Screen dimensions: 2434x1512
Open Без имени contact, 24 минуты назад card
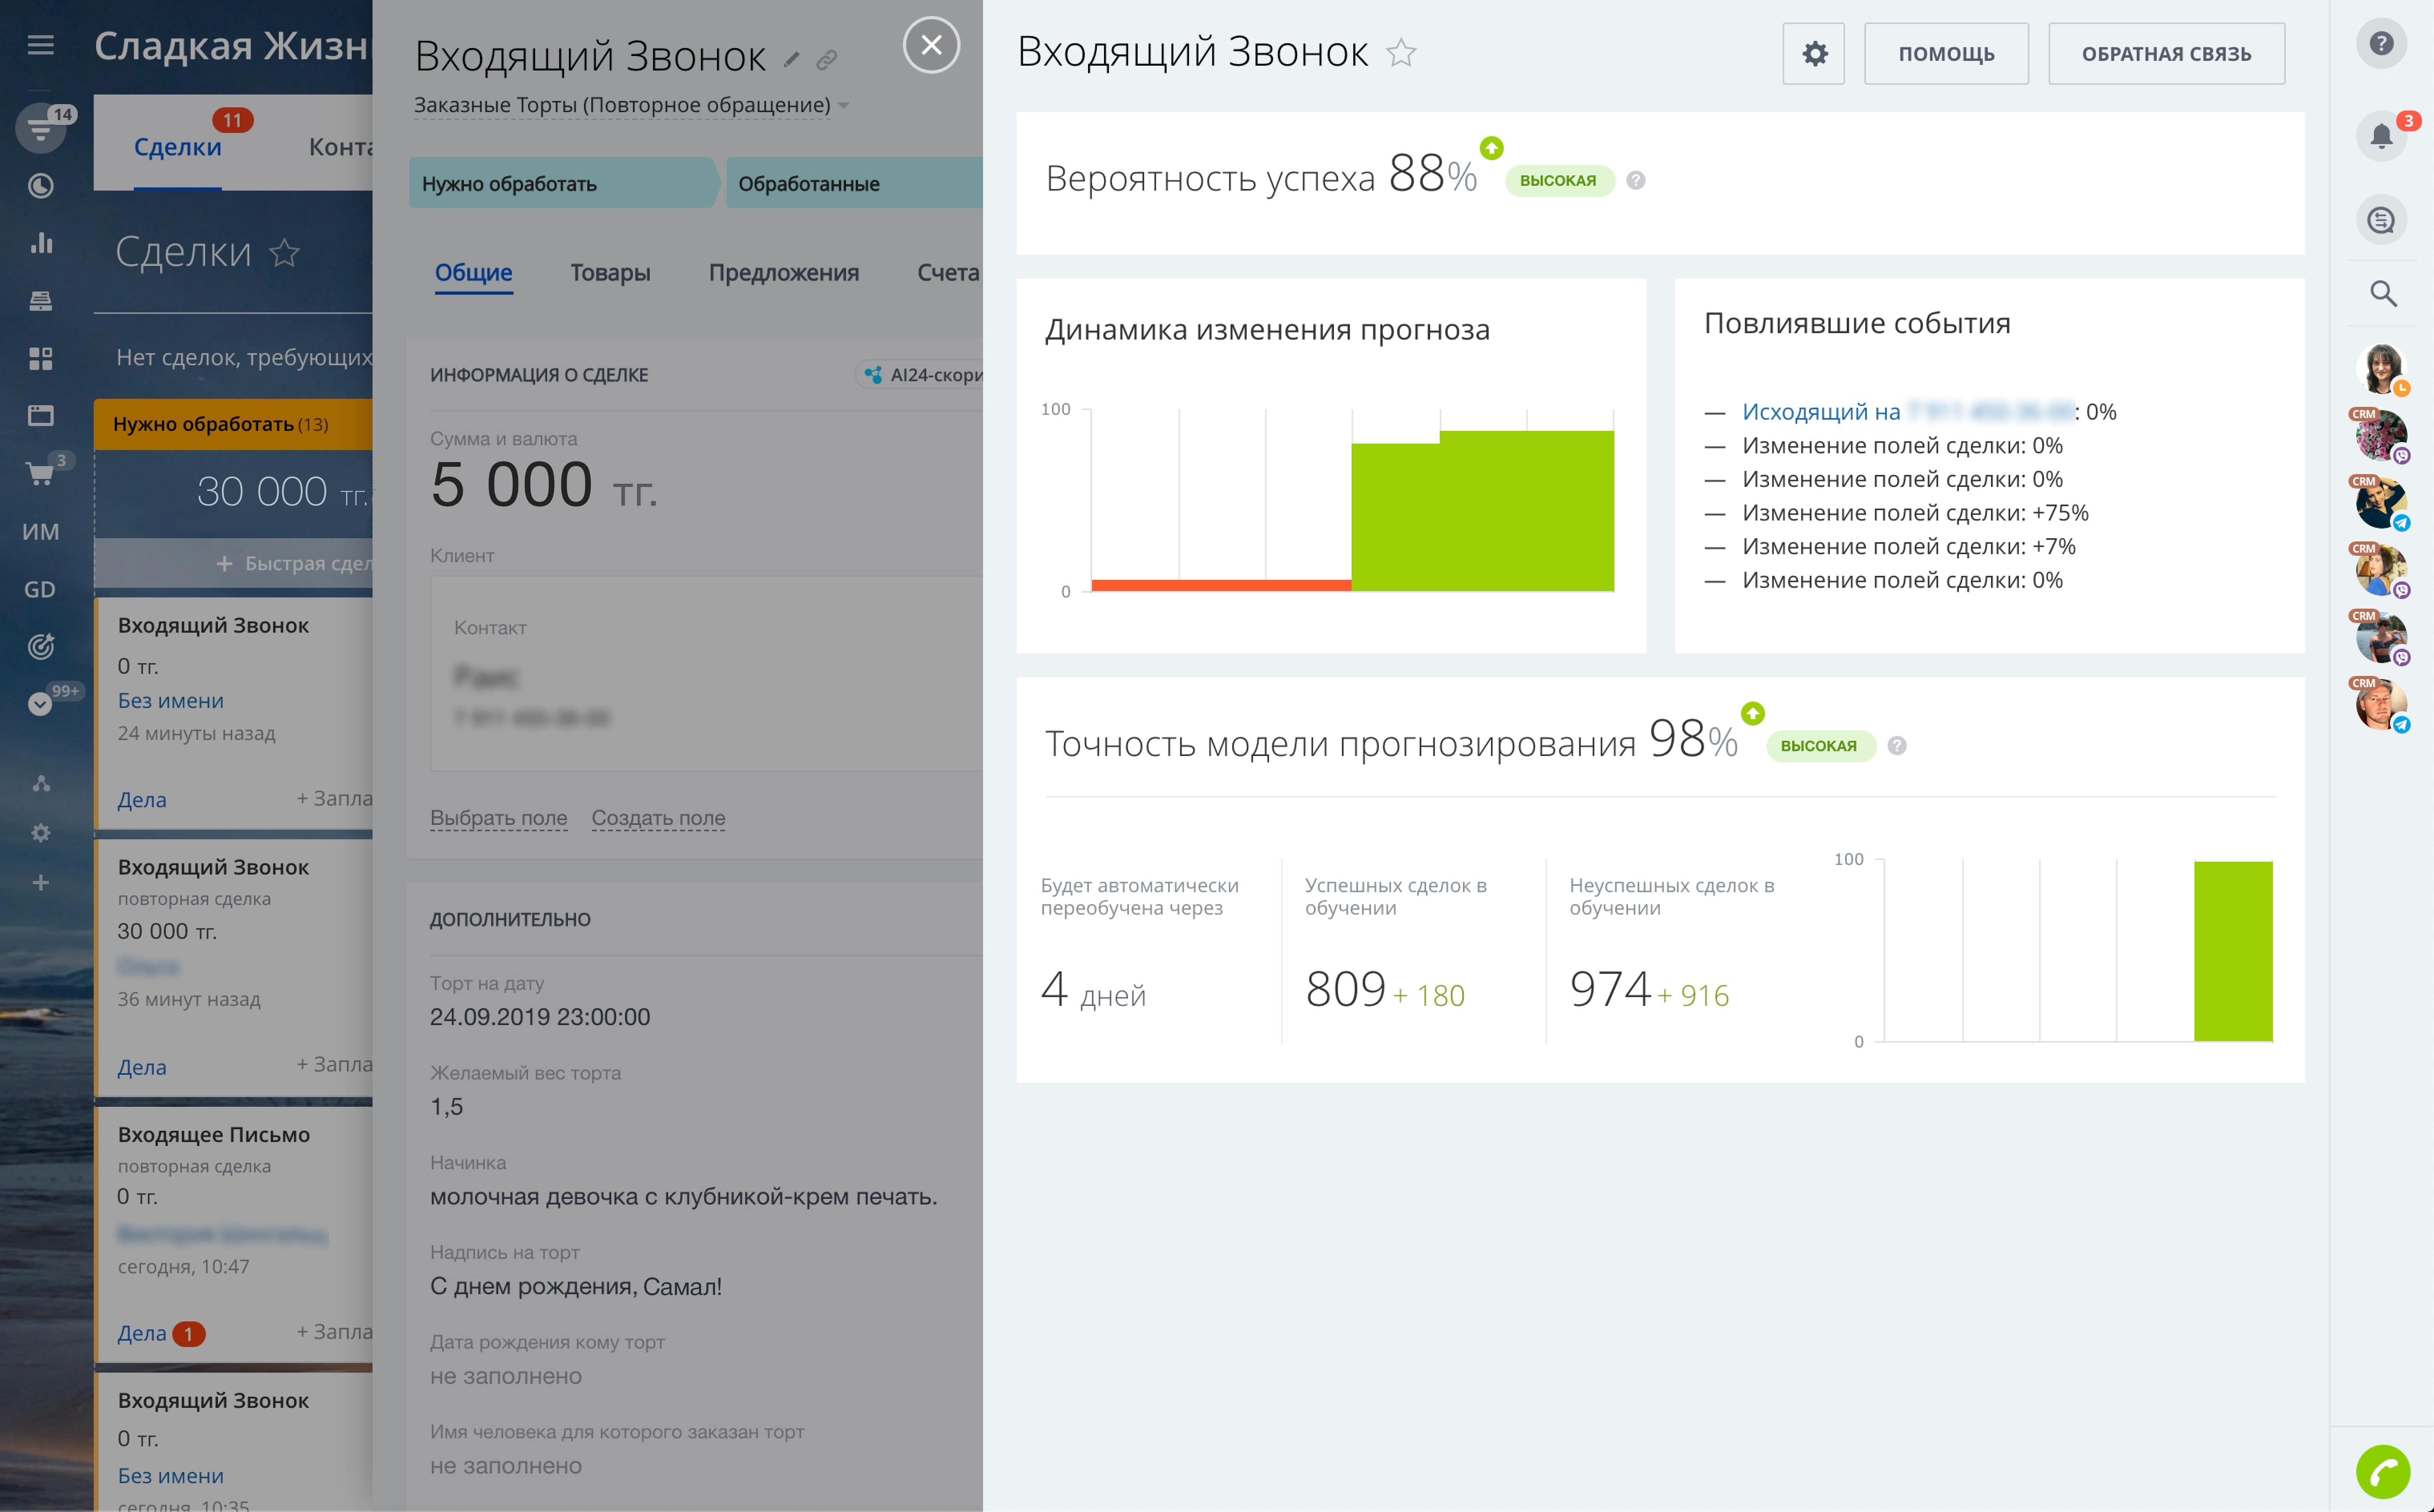point(171,701)
